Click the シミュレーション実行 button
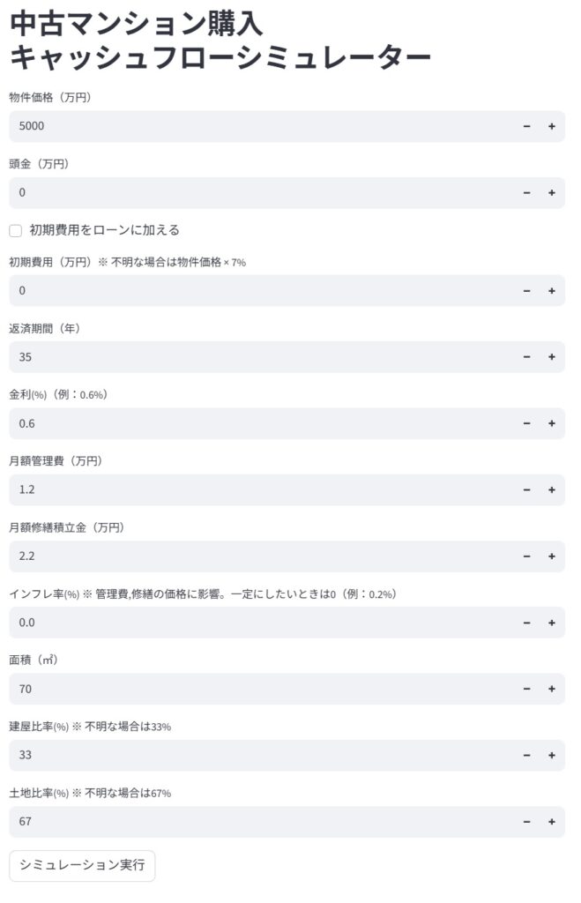581x903 pixels. (x=82, y=866)
